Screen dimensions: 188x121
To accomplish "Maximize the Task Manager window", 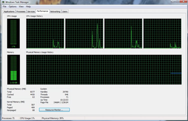I will tap(177, 2).
